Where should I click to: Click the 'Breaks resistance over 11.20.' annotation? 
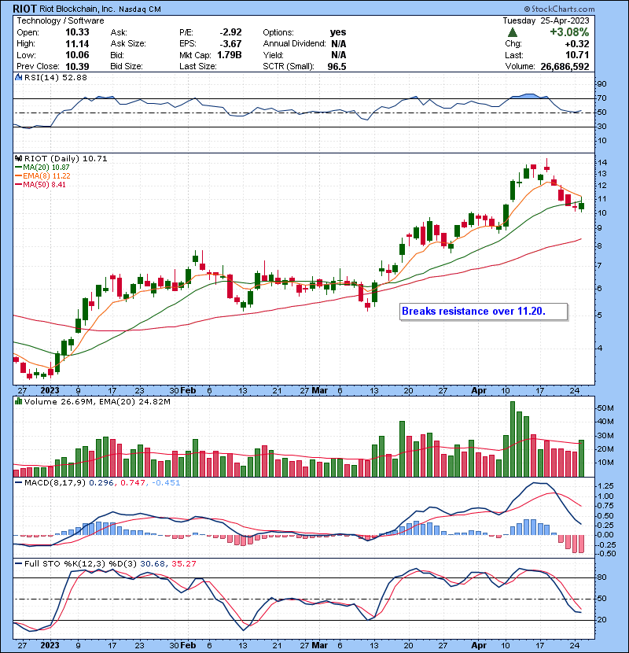484,312
